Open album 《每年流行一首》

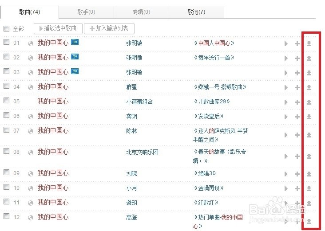214,58
